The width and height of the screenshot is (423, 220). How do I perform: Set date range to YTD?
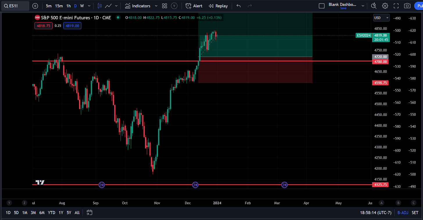click(x=51, y=213)
